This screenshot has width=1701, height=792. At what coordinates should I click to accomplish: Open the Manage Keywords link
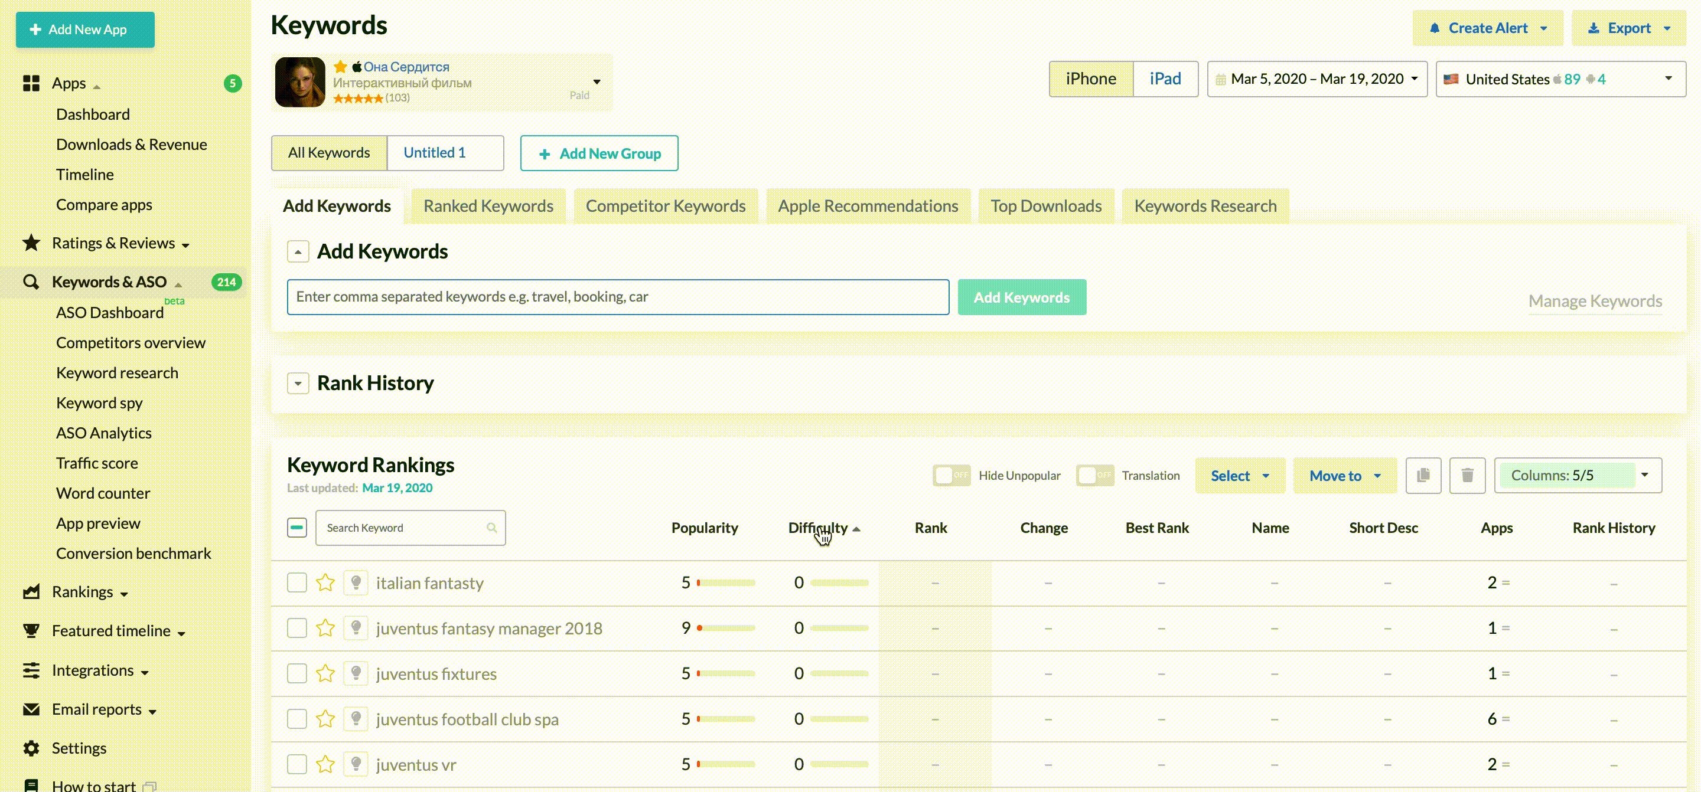(1595, 301)
